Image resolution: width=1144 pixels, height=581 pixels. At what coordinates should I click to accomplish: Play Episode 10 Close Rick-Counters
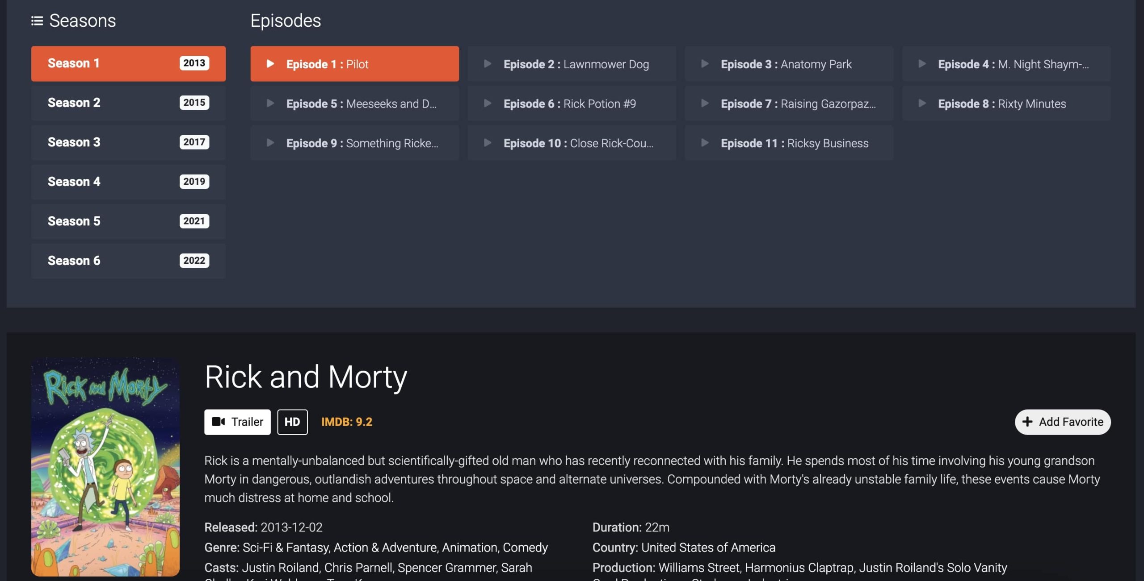click(x=572, y=143)
